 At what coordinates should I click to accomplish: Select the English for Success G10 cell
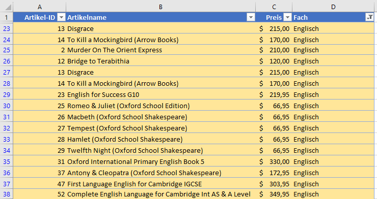pos(160,94)
